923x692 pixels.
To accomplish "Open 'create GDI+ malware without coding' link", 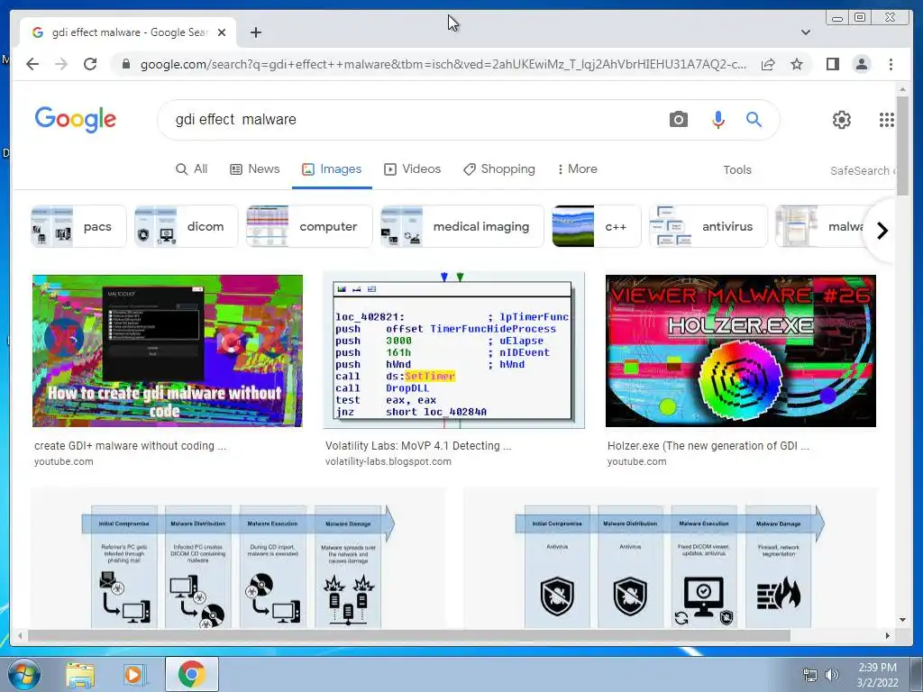I will click(x=130, y=445).
